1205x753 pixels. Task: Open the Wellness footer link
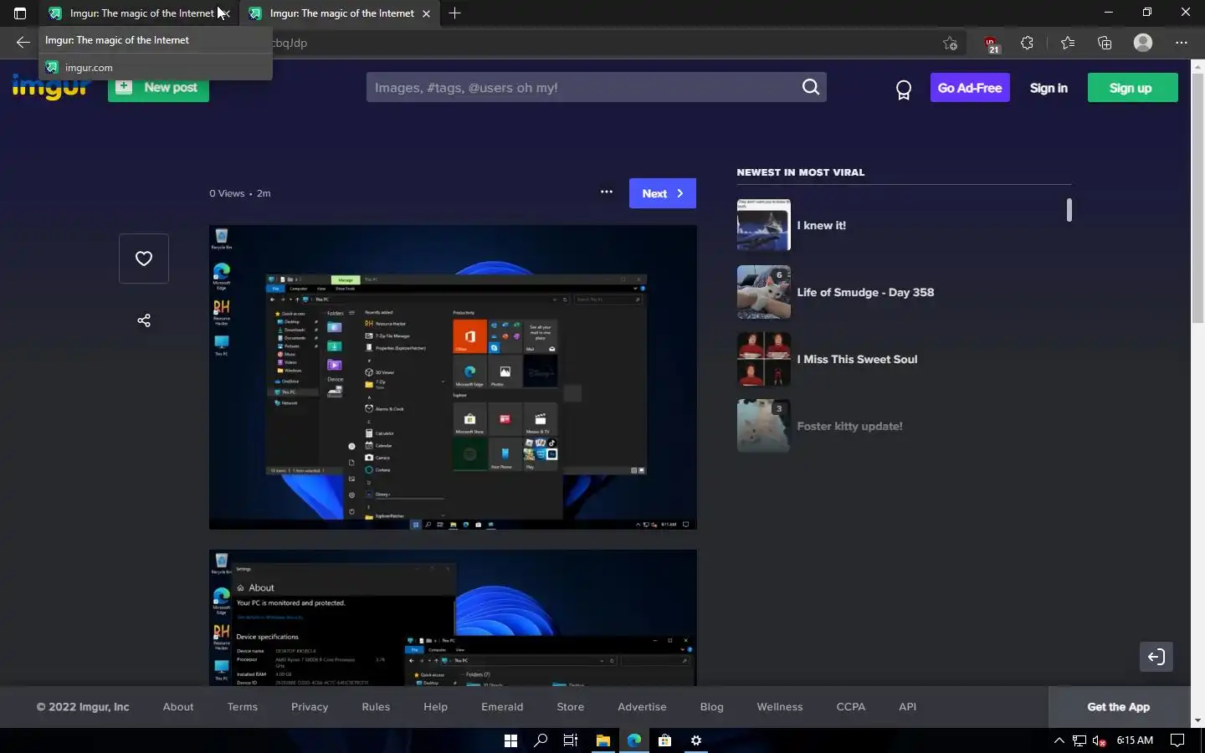pyautogui.click(x=780, y=707)
